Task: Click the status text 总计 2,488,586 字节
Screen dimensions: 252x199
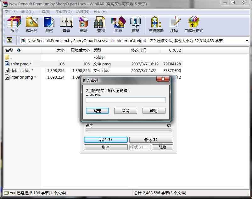Action: coord(160,193)
